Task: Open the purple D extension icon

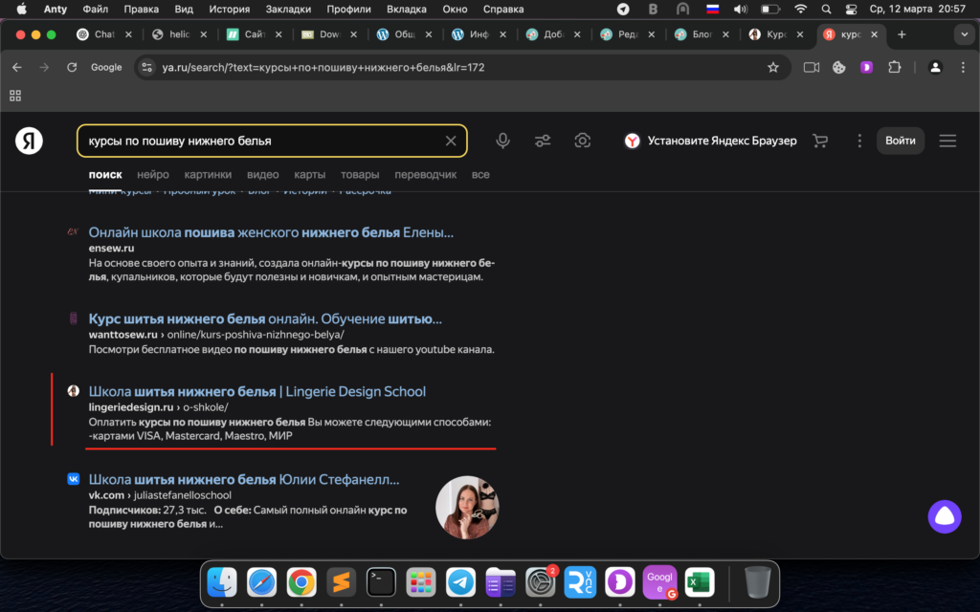Action: (866, 68)
